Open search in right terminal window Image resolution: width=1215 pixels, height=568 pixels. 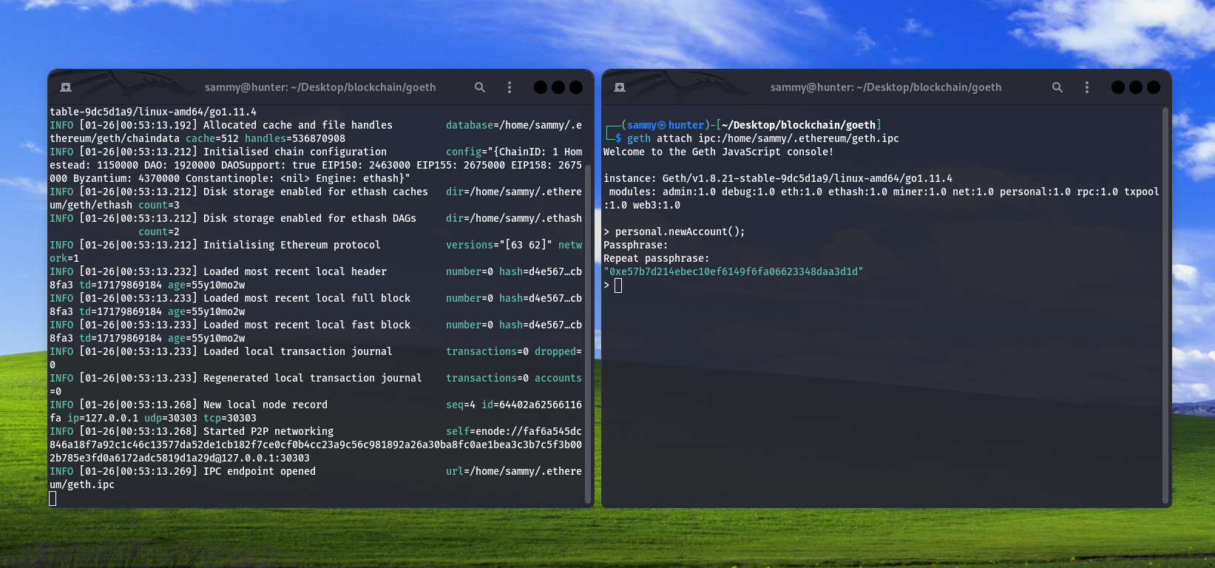click(x=1057, y=87)
